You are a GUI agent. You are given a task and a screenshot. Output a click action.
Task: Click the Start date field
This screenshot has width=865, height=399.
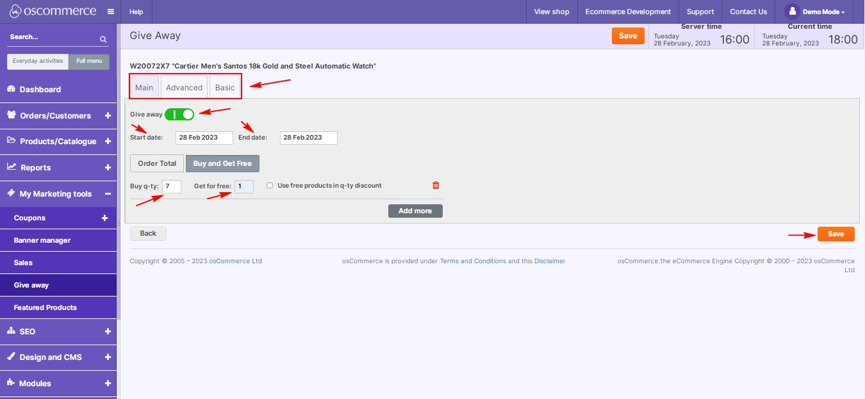click(x=204, y=138)
